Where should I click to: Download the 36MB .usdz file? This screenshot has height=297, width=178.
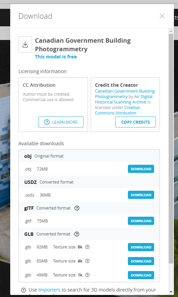point(141,195)
